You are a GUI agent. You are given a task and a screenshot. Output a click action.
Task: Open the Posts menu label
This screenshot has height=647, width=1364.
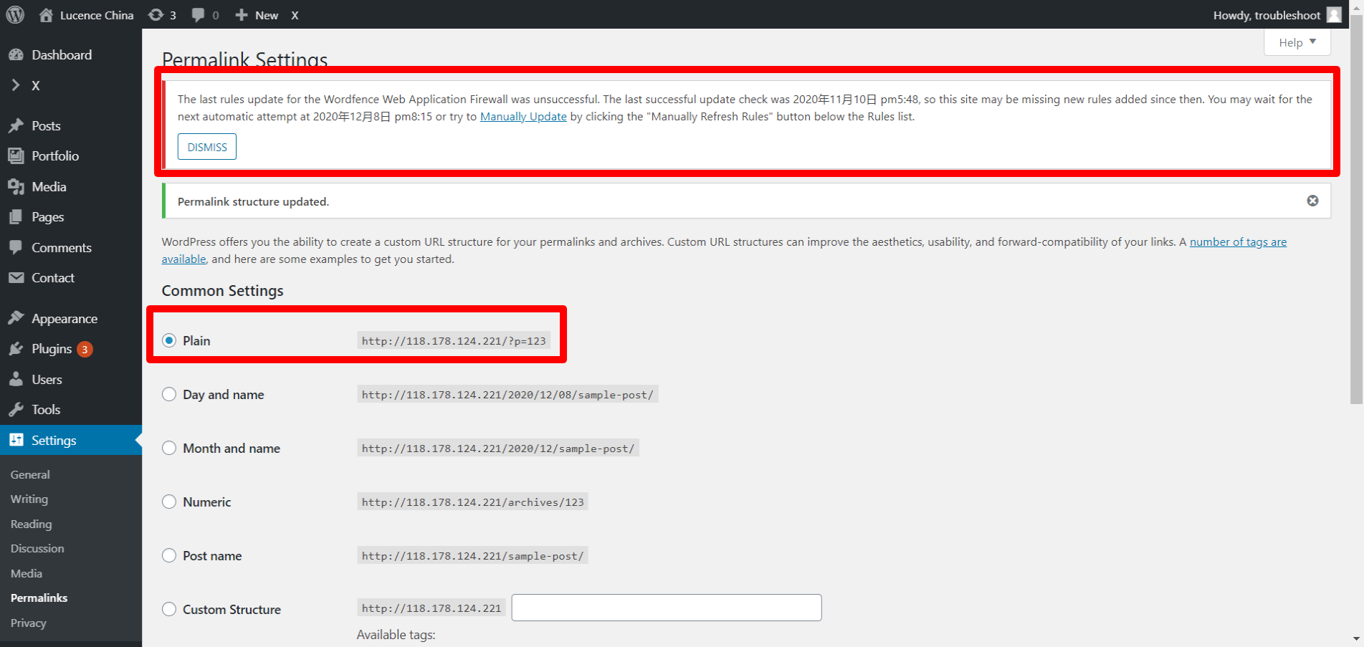click(x=46, y=126)
